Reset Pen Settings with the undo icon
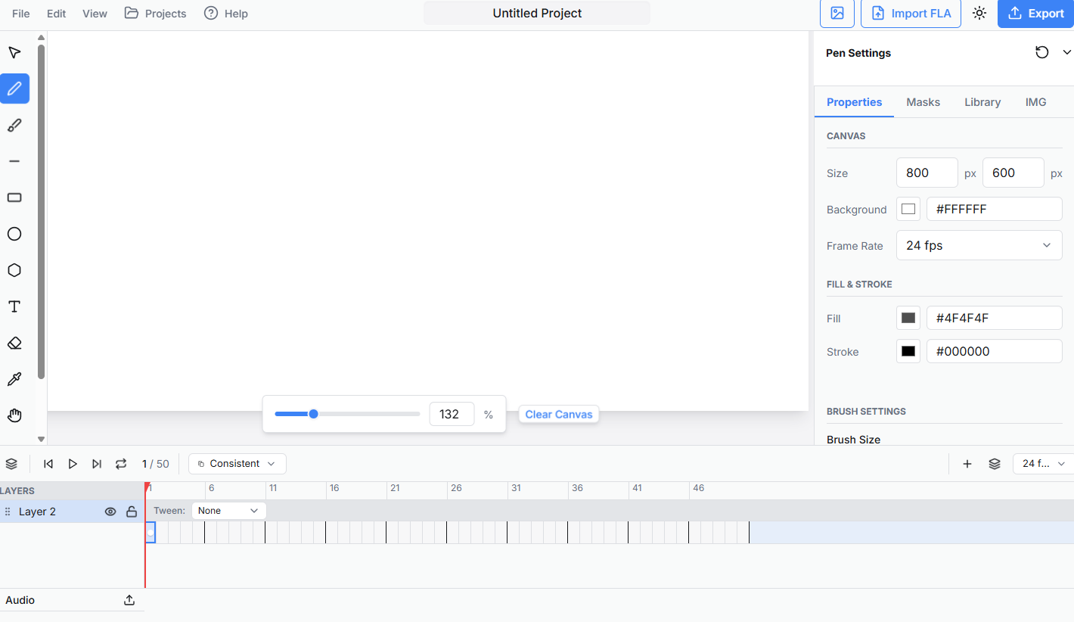1074x622 pixels. coord(1042,52)
